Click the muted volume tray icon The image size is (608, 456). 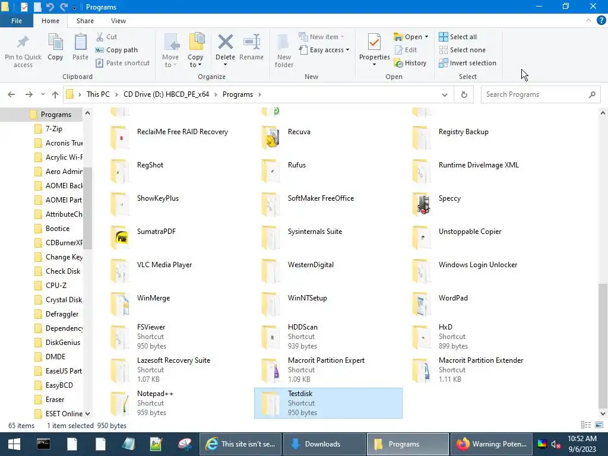tap(556, 444)
